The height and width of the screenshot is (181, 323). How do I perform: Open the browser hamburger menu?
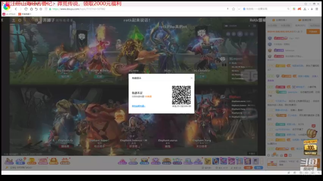(x=317, y=9)
